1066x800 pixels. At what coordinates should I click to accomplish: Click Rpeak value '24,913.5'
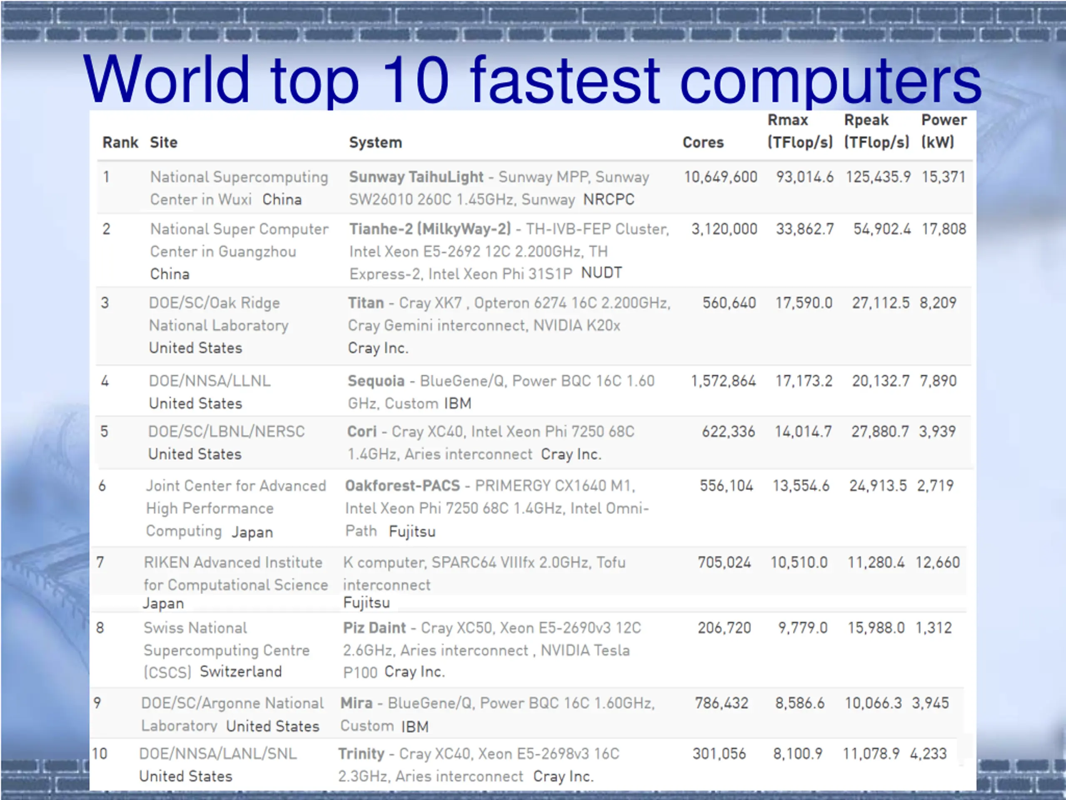click(878, 485)
